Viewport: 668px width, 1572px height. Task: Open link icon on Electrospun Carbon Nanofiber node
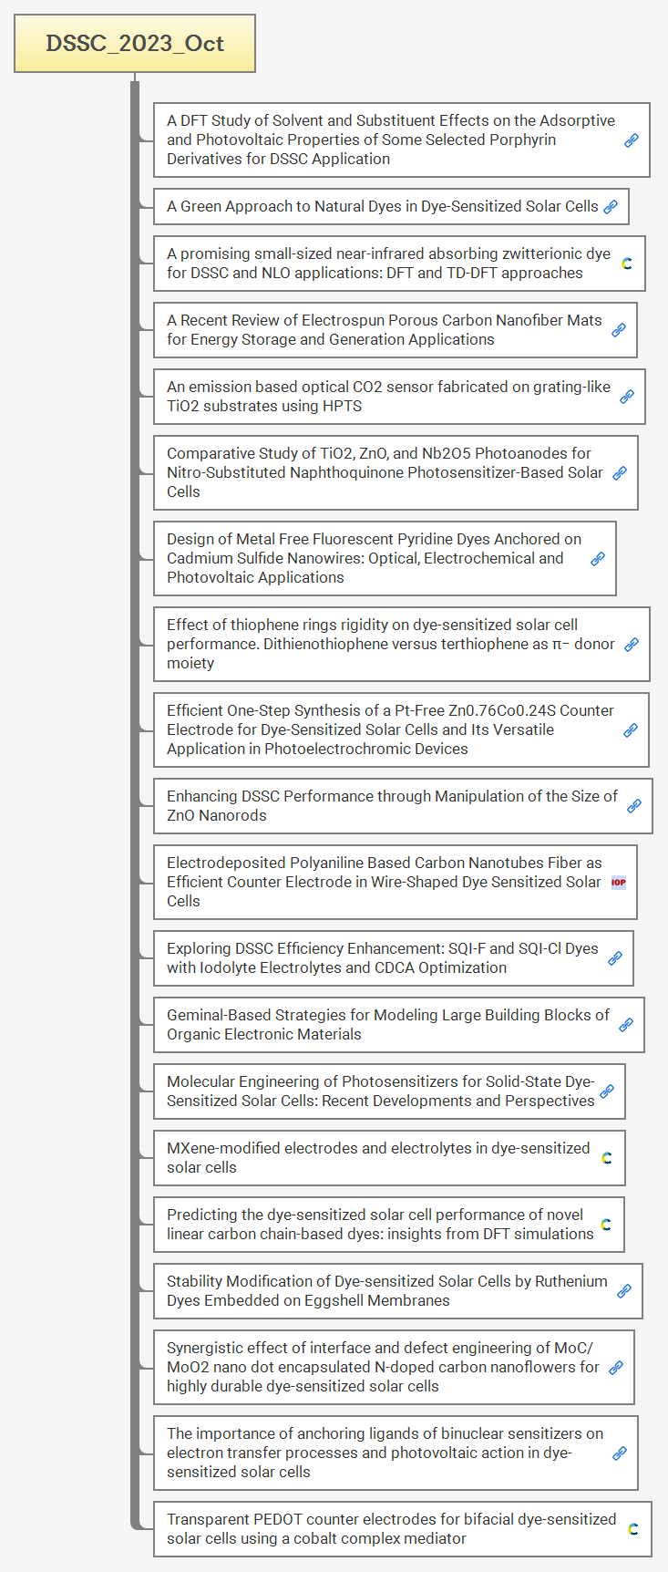(x=618, y=330)
